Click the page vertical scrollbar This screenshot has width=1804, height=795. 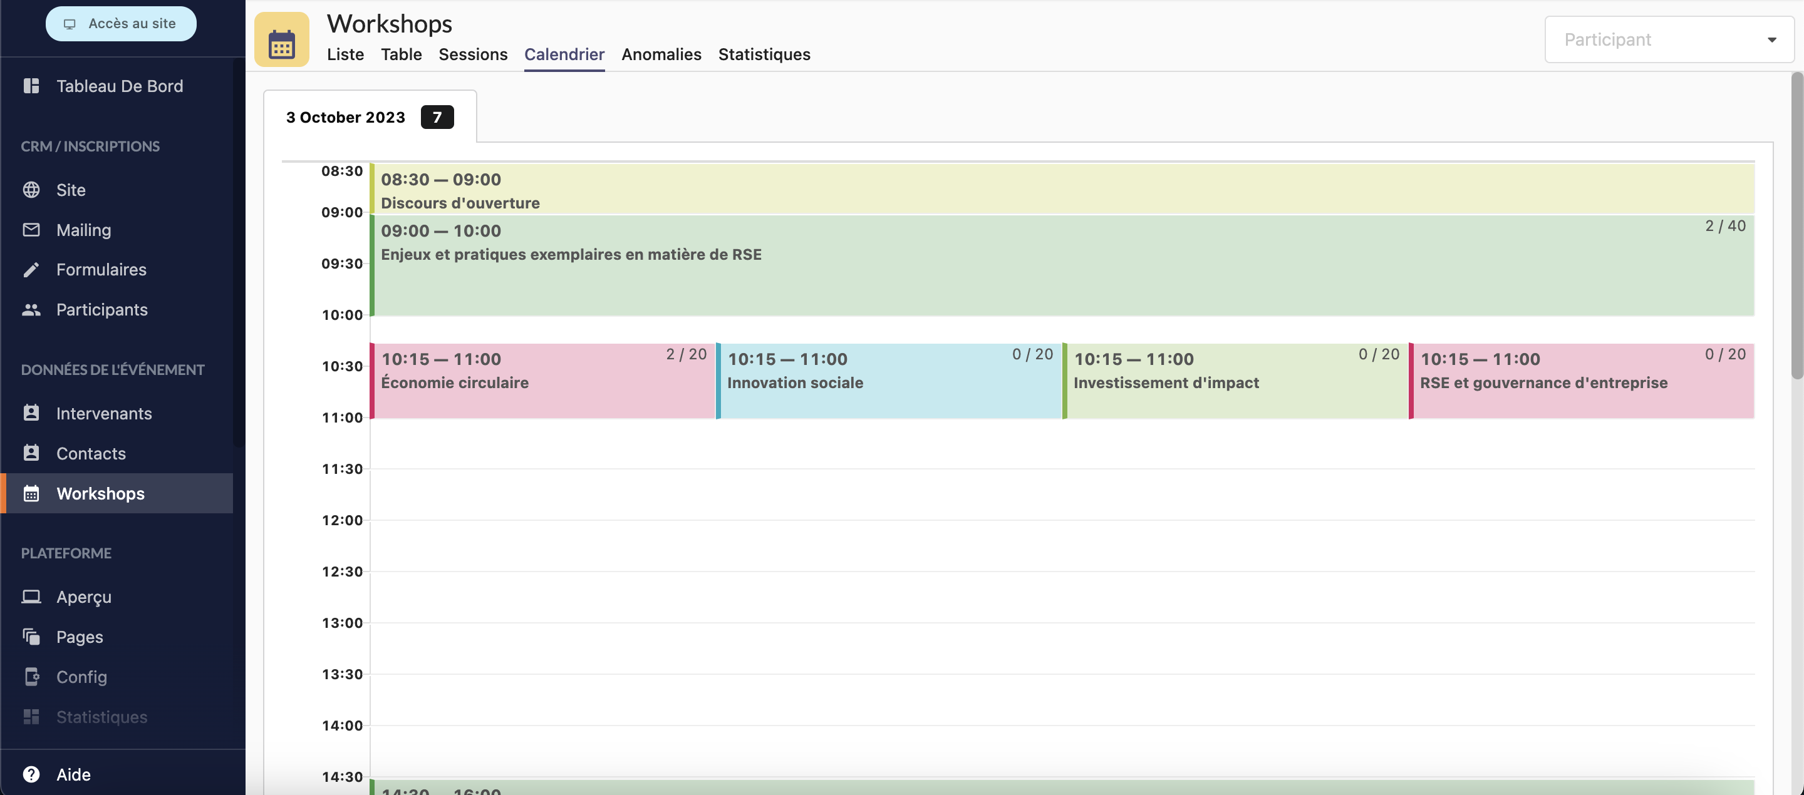click(1796, 224)
